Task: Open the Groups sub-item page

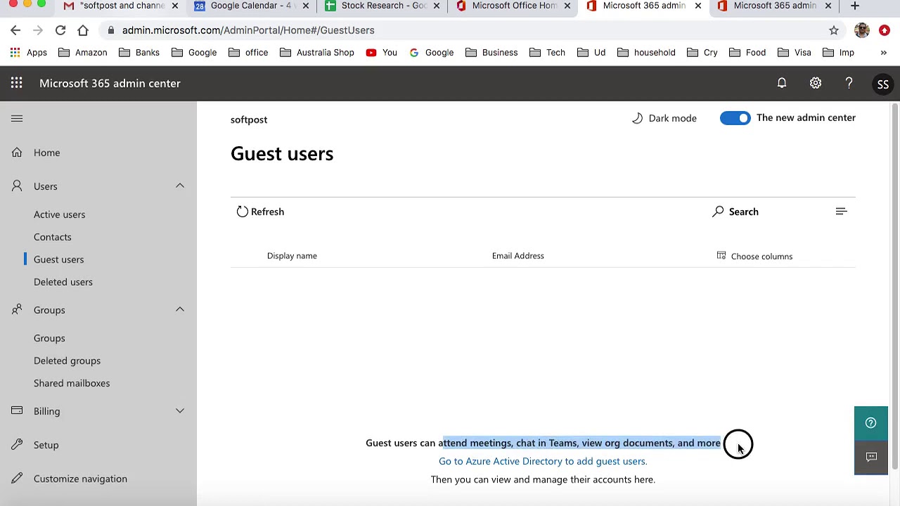Action: 49,338
